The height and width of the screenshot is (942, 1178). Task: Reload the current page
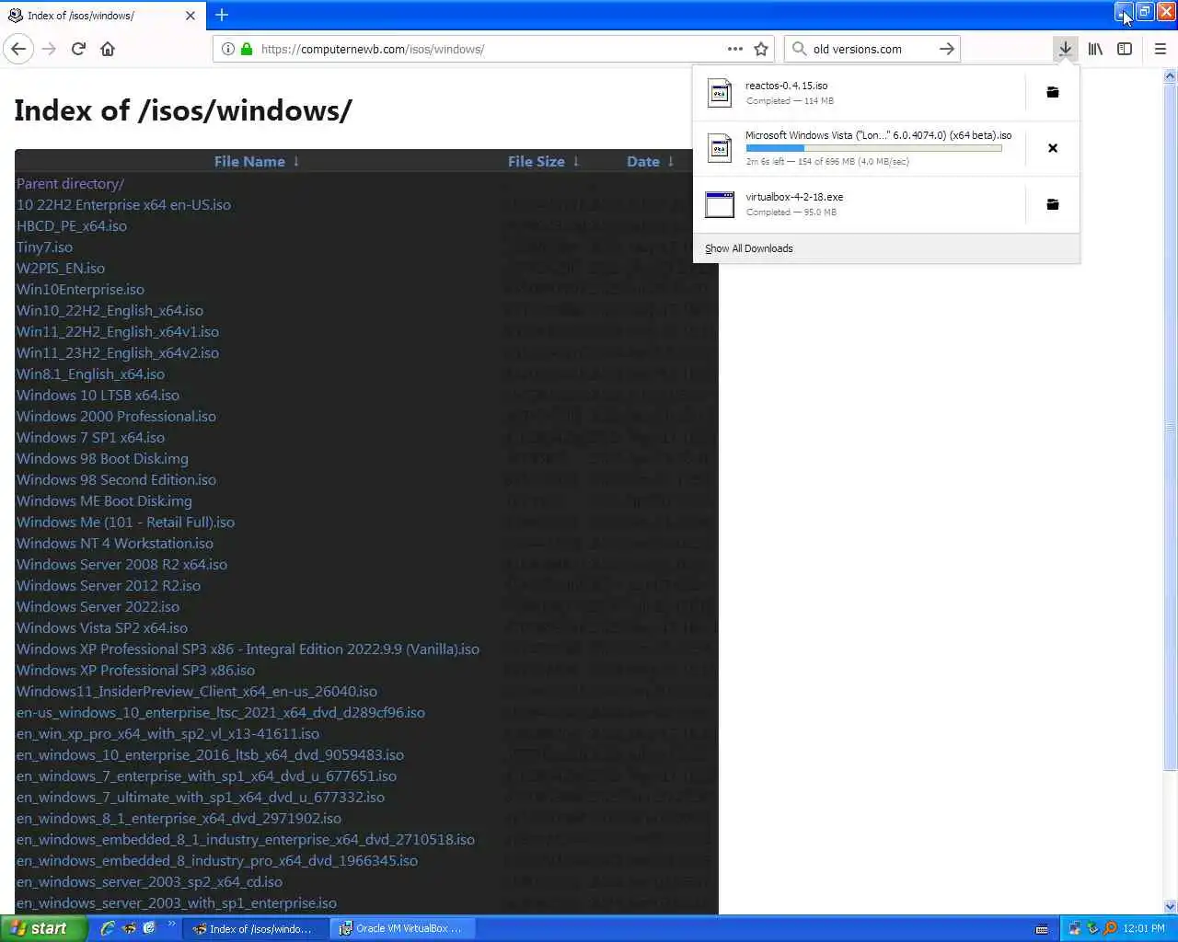pos(78,49)
